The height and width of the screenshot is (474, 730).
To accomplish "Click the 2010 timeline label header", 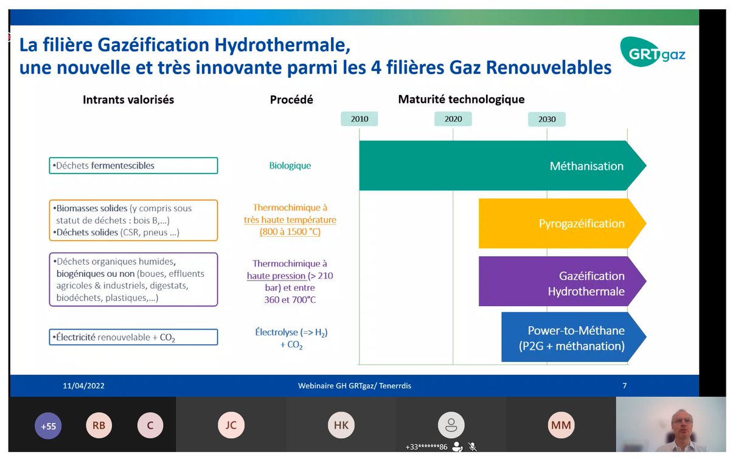I will 359,119.
